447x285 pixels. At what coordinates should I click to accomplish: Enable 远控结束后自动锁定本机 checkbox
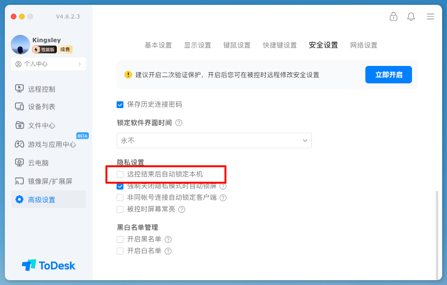click(120, 174)
